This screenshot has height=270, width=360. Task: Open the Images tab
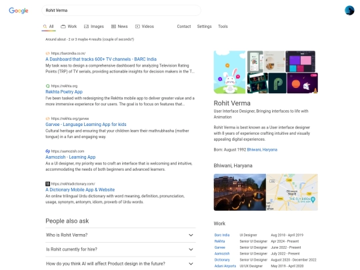point(94,27)
